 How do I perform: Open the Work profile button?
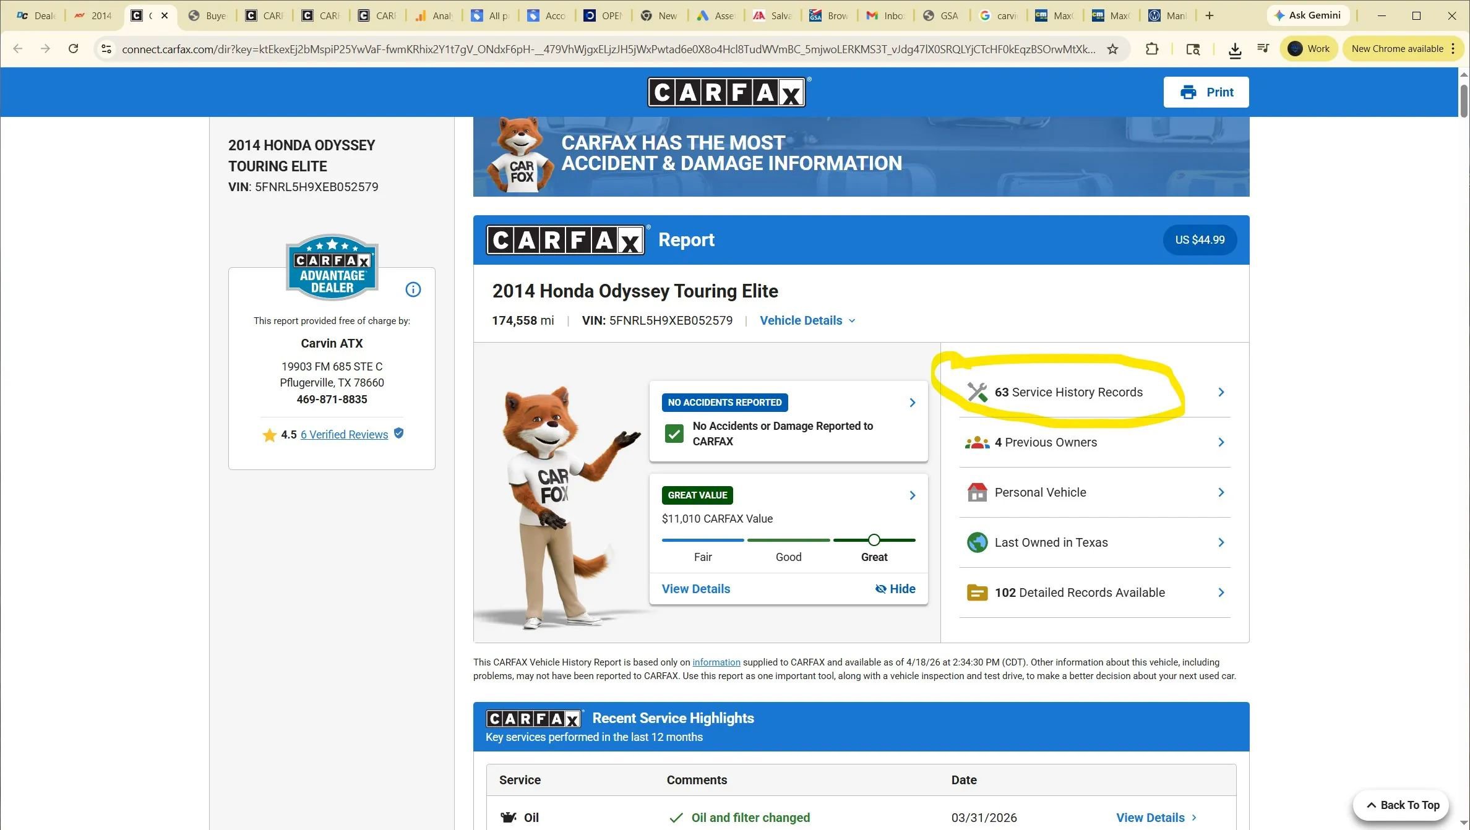pos(1309,49)
